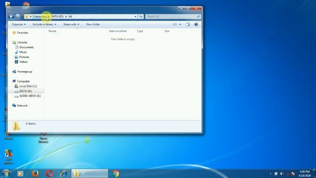Click the search magnifier icon

click(198, 16)
